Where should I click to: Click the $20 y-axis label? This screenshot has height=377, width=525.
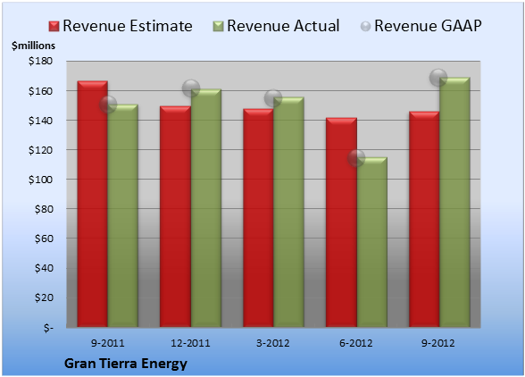pyautogui.click(x=44, y=297)
